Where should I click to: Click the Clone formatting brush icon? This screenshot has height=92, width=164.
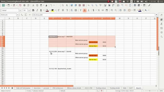click(x=46, y=5)
